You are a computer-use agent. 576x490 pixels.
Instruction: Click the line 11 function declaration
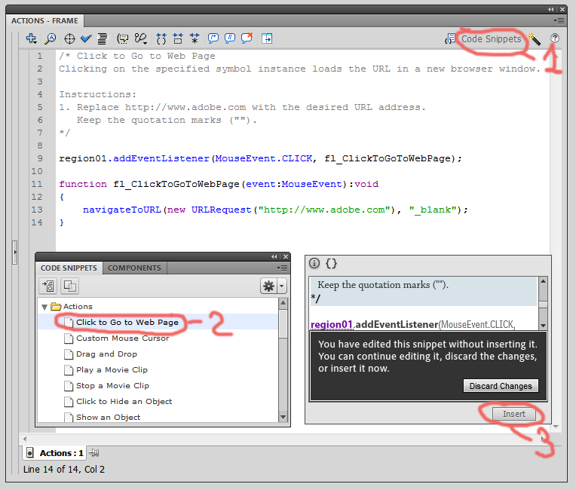(219, 184)
